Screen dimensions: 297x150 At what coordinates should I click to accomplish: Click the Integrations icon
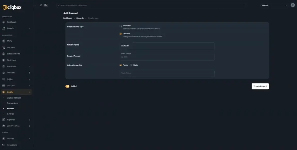pos(3,145)
